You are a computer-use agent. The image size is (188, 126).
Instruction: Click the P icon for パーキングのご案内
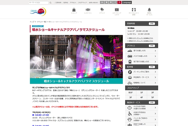pyautogui.click(x=130, y=72)
